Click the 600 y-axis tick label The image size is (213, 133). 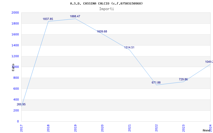(x=16, y=89)
